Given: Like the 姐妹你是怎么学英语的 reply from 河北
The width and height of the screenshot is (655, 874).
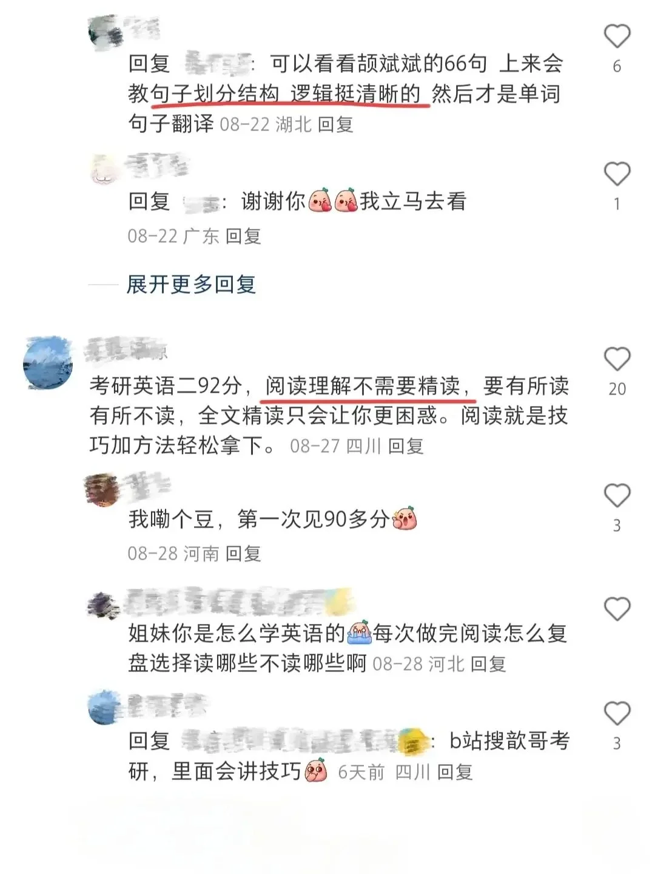Looking at the screenshot, I should (x=617, y=609).
